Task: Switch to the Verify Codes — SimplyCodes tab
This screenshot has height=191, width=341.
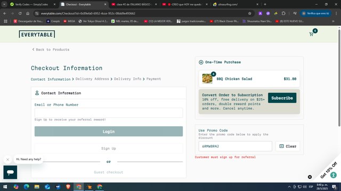Action: coord(31,4)
